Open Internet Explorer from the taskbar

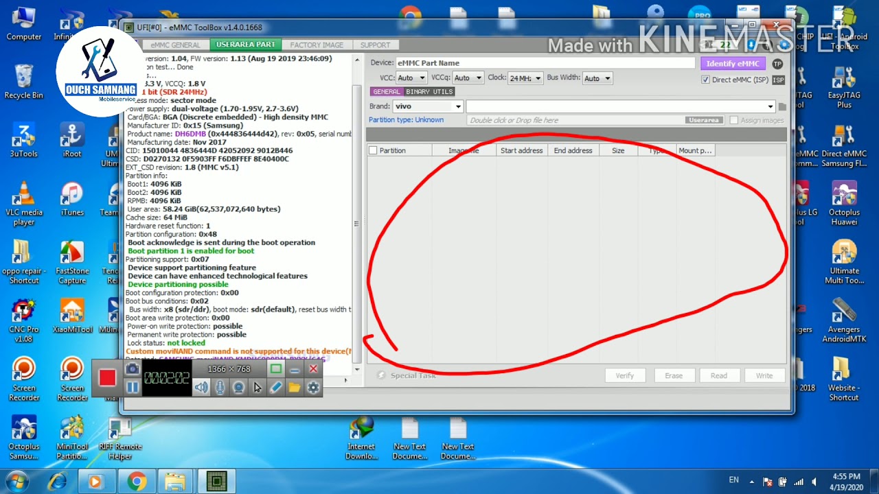tap(57, 482)
